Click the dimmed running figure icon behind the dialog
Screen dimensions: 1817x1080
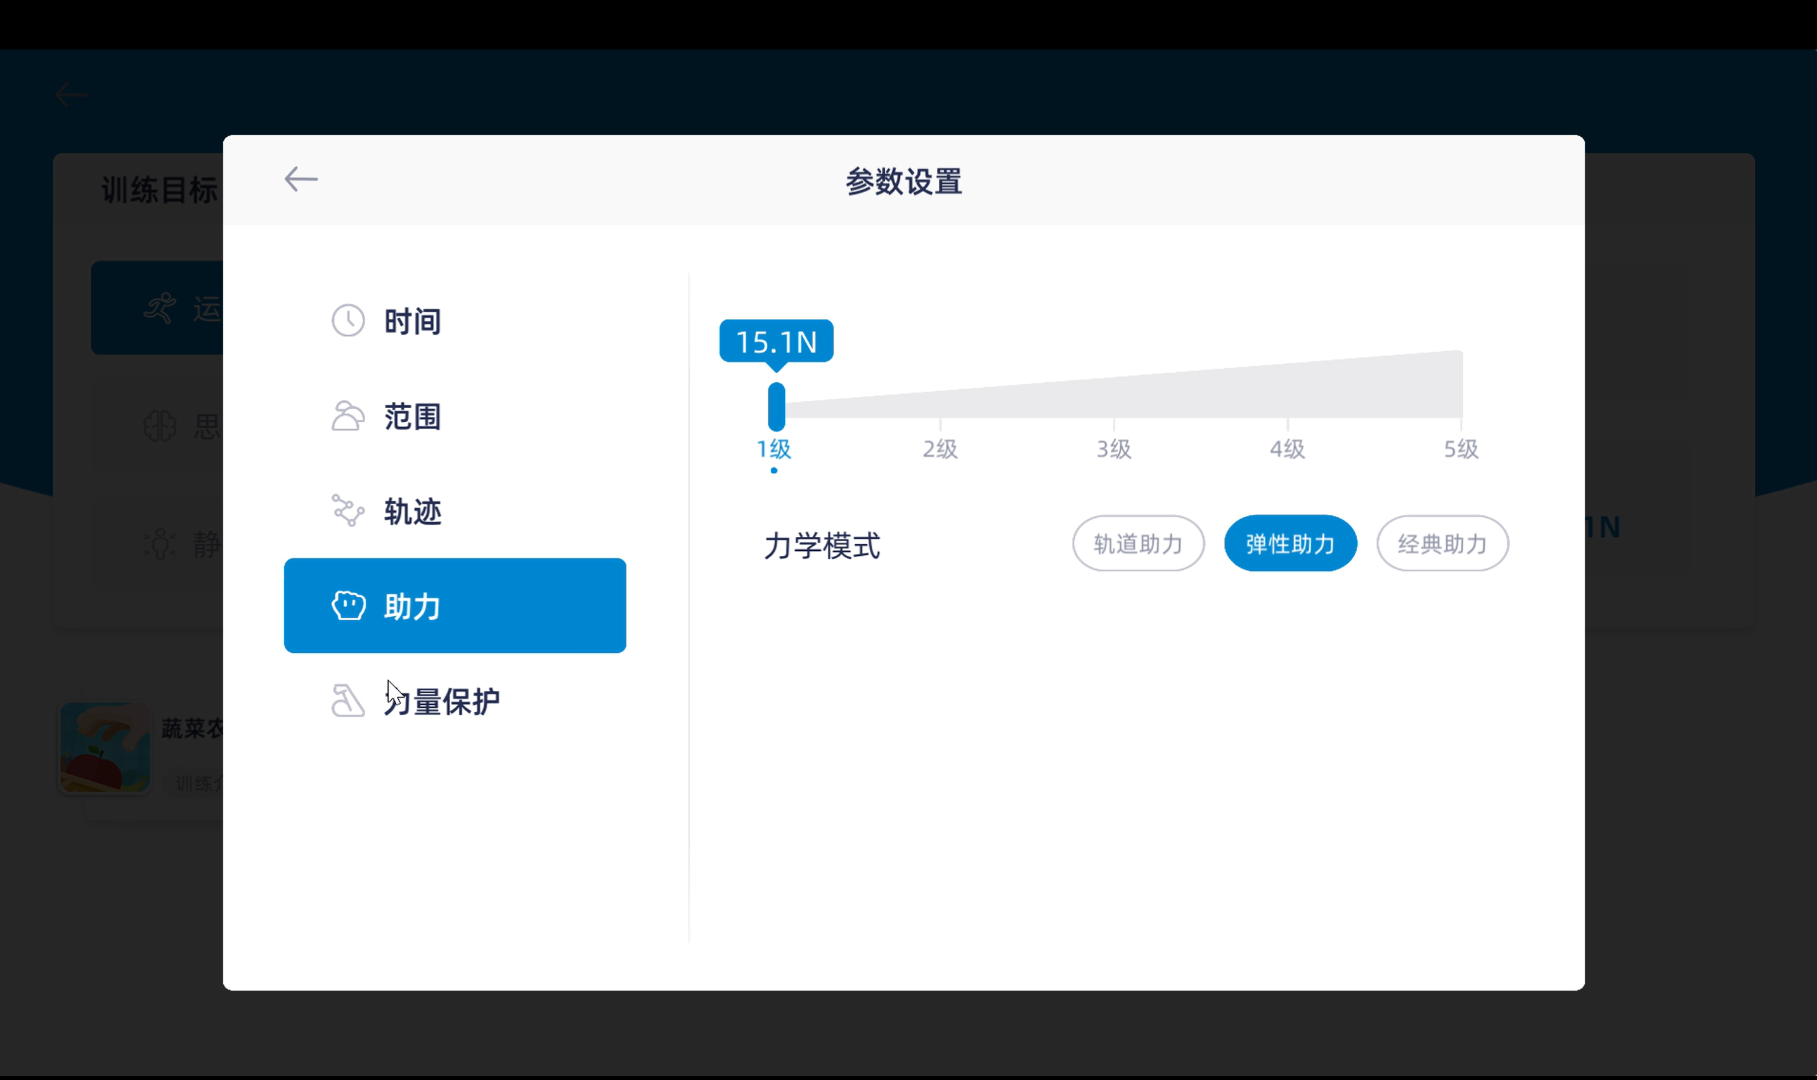pos(160,308)
